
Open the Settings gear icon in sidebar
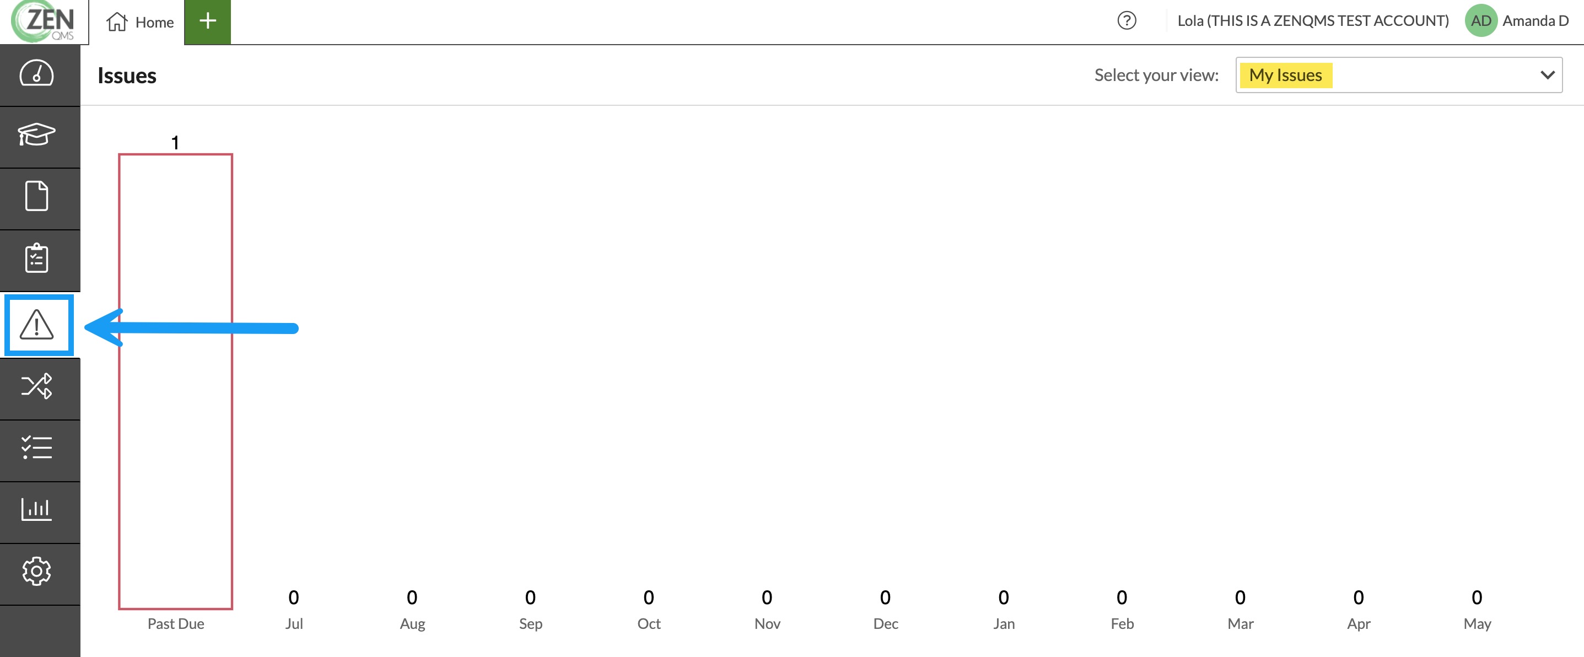click(37, 572)
